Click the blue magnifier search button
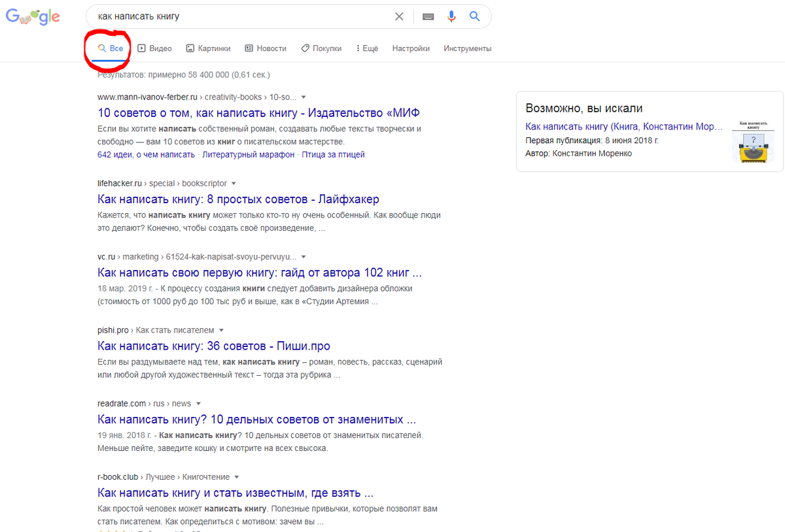The width and height of the screenshot is (785, 532). coord(475,16)
